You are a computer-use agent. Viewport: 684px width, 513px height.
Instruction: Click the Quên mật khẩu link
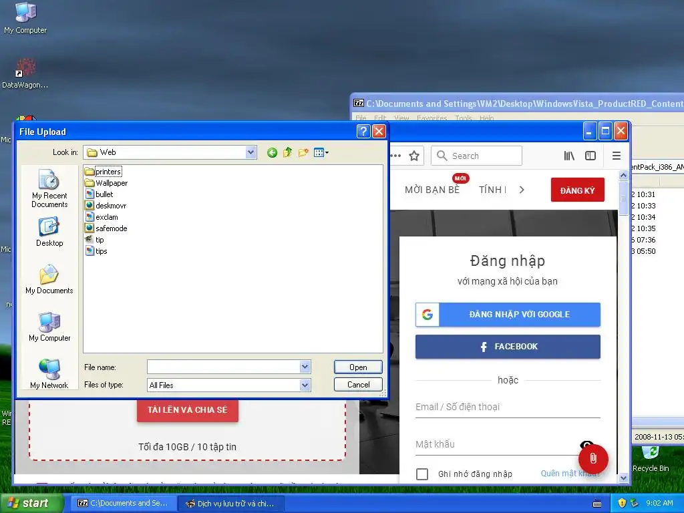point(570,474)
